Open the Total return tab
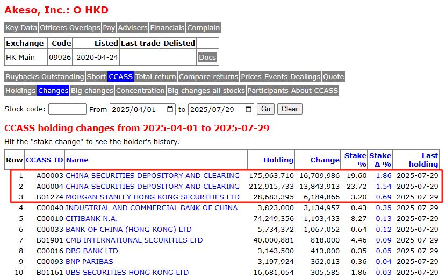The image size is (446, 278). pyautogui.click(x=156, y=76)
